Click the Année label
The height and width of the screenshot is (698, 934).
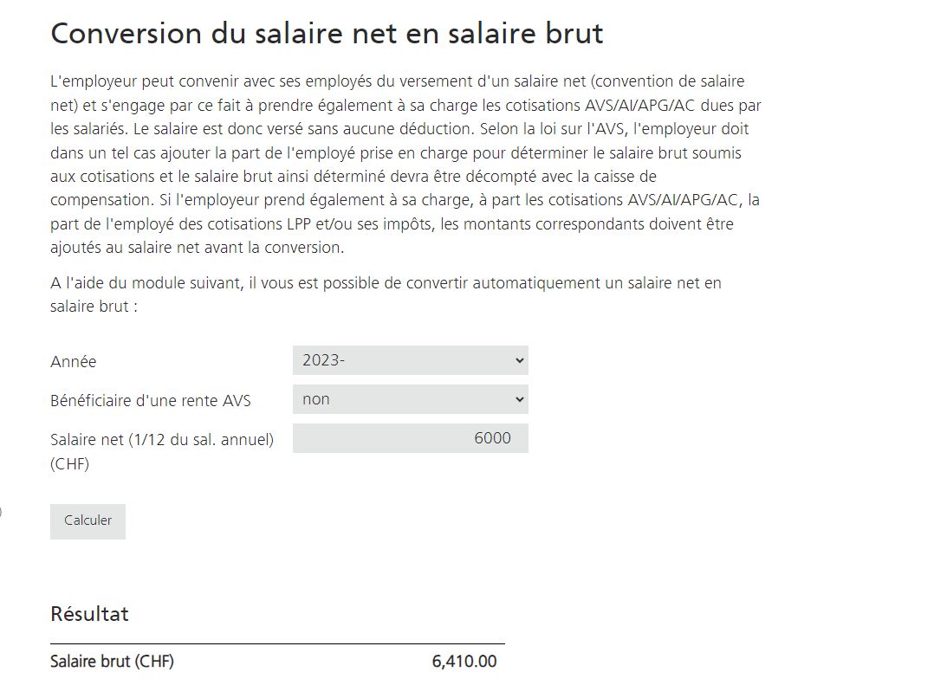pos(73,361)
